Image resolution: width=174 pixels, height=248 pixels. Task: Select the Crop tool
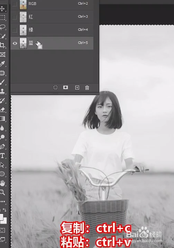2,45
